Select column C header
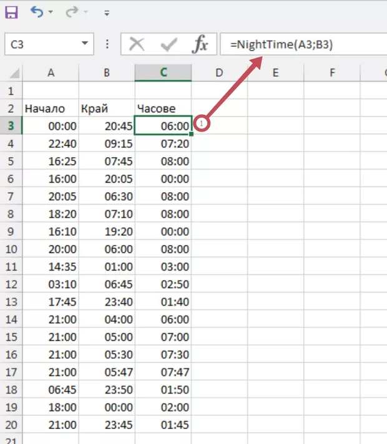The width and height of the screenshot is (387, 444). pyautogui.click(x=163, y=72)
